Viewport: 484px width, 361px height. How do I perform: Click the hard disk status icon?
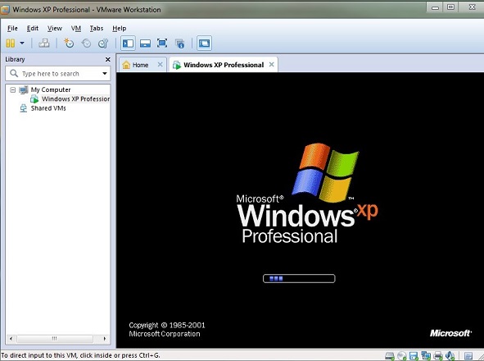pyautogui.click(x=390, y=356)
